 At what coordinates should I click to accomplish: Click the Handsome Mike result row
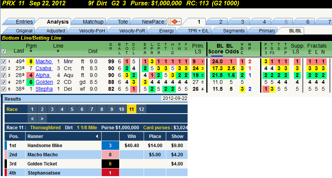pyautogui.click(x=96, y=146)
